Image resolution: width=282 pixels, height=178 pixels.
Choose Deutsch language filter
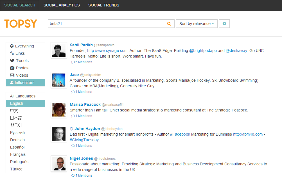click(17, 140)
